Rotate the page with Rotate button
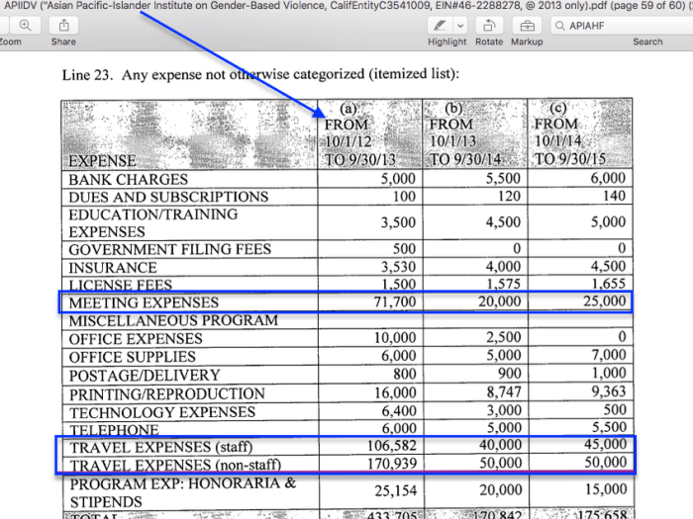The height and width of the screenshot is (519, 693). pyautogui.click(x=488, y=25)
